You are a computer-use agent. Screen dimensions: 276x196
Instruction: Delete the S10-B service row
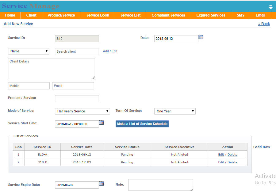(x=232, y=162)
